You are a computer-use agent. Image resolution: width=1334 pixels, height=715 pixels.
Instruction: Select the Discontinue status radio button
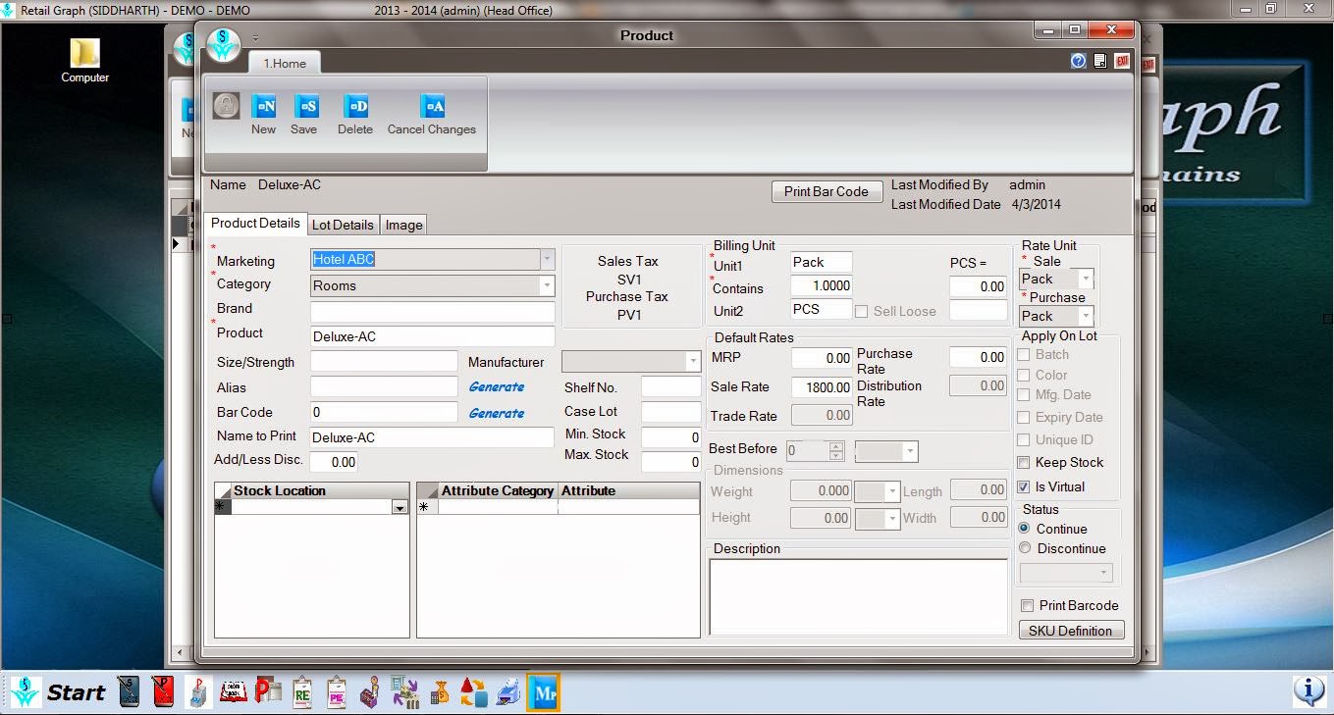[1025, 548]
